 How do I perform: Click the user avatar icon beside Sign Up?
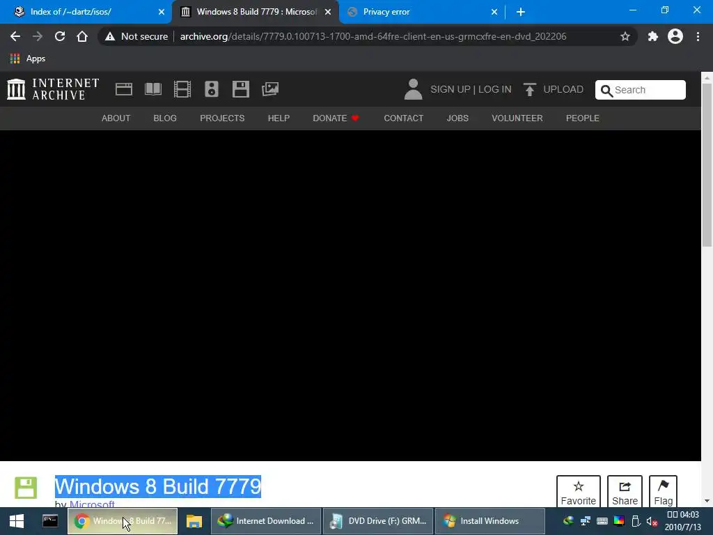coord(413,89)
